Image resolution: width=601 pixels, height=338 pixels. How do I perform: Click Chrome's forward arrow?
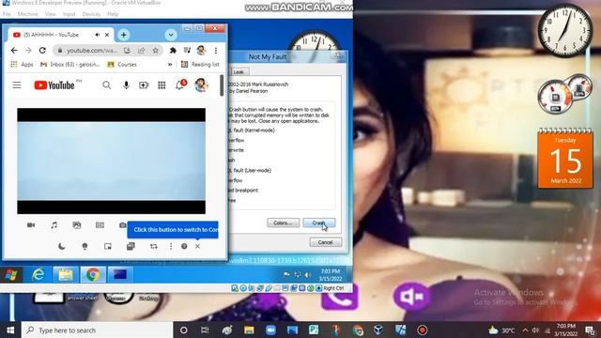28,50
